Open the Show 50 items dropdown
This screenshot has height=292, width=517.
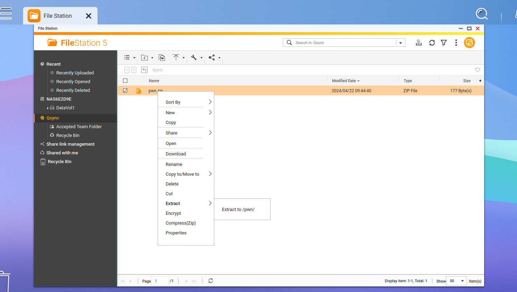[457, 281]
